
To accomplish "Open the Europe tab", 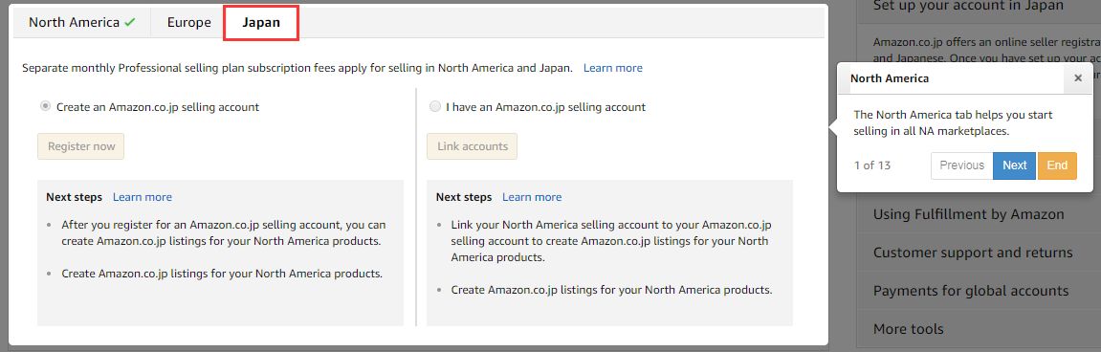I will point(188,23).
